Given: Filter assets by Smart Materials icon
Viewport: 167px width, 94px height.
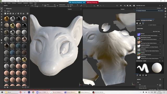Looking at the screenshot, I should [8, 14].
